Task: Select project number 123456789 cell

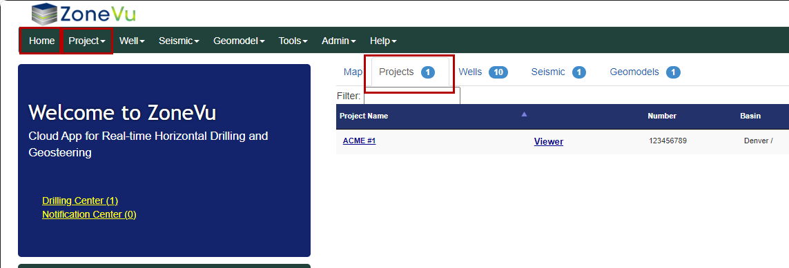Action: (668, 141)
